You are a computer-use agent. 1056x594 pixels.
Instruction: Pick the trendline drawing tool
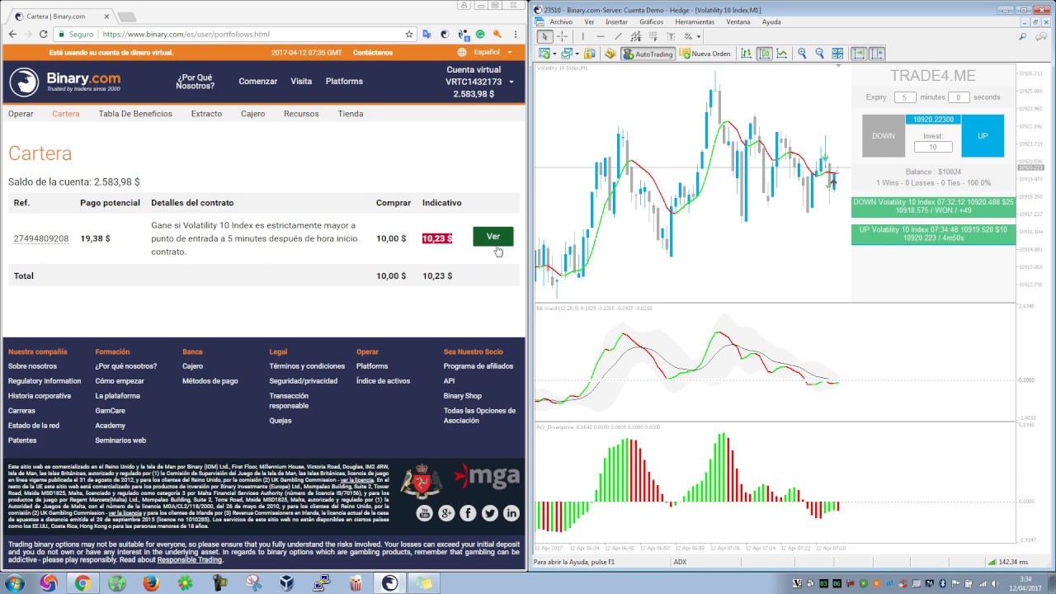click(x=618, y=36)
